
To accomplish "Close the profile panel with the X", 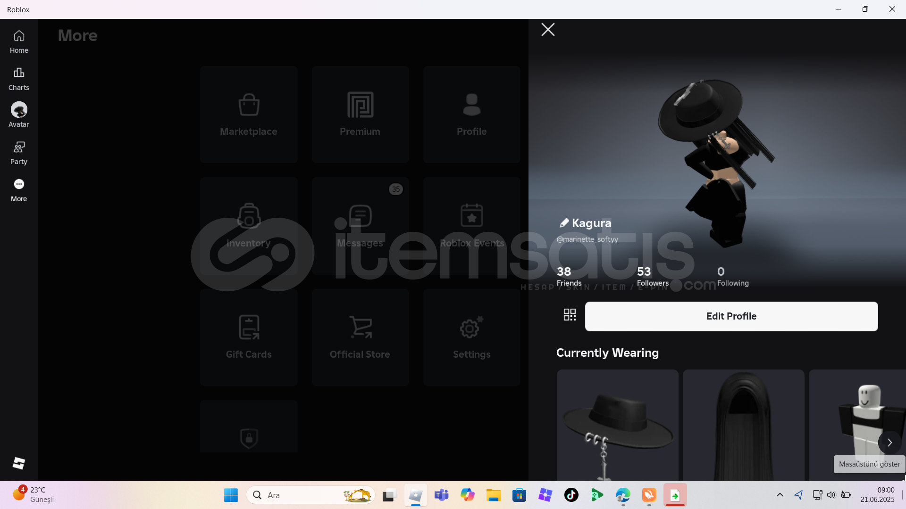I will [548, 30].
